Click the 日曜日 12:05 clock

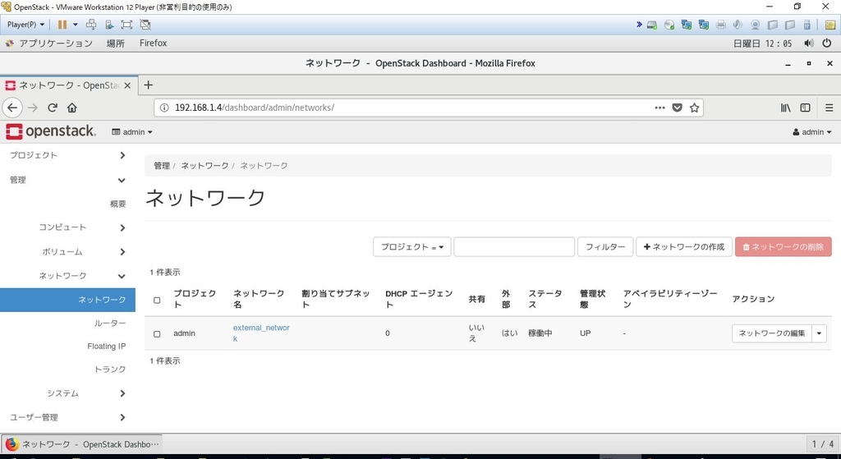(x=762, y=44)
